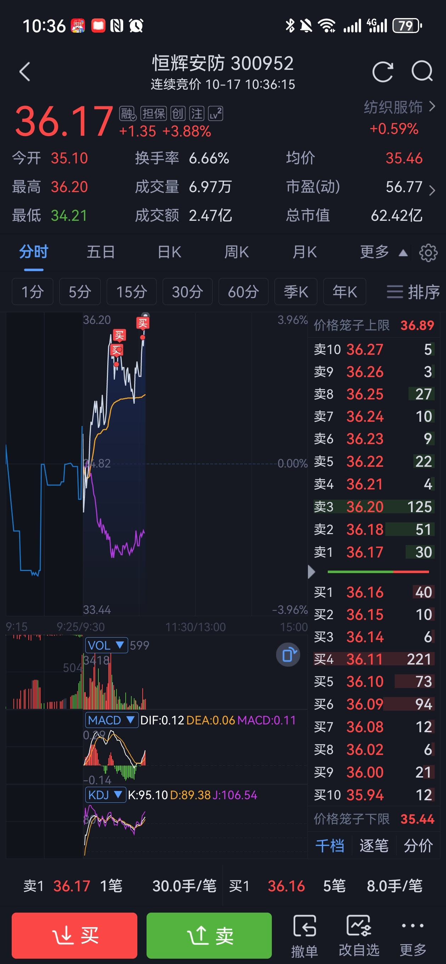Switch to 千档 depth view
The width and height of the screenshot is (446, 964).
[330, 846]
